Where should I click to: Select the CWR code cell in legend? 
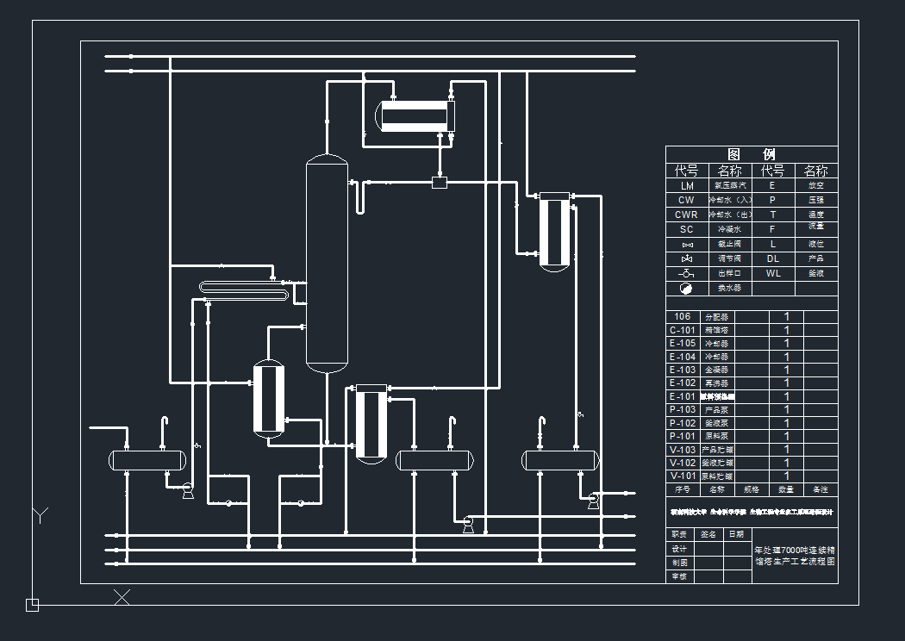(686, 215)
